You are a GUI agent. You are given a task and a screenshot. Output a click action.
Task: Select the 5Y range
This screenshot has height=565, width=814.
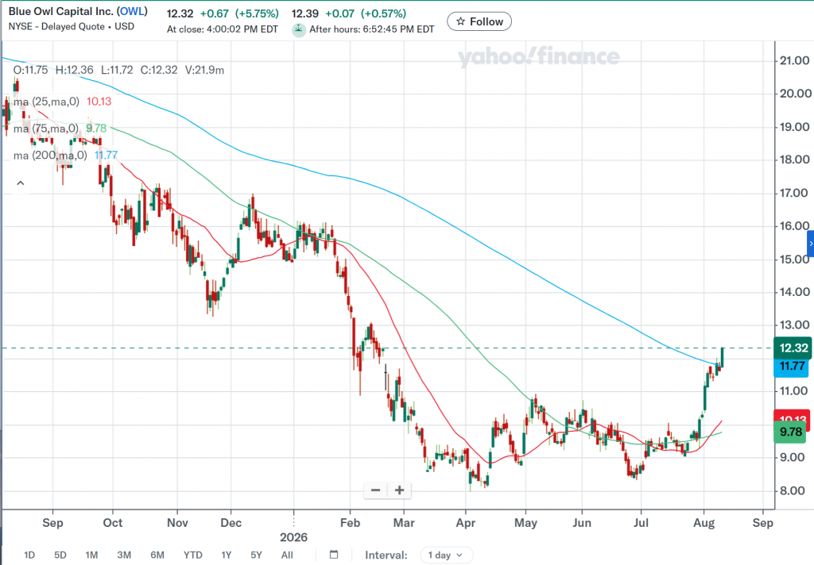coord(257,555)
